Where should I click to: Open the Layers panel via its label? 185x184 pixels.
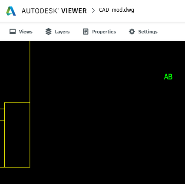[x=62, y=32]
